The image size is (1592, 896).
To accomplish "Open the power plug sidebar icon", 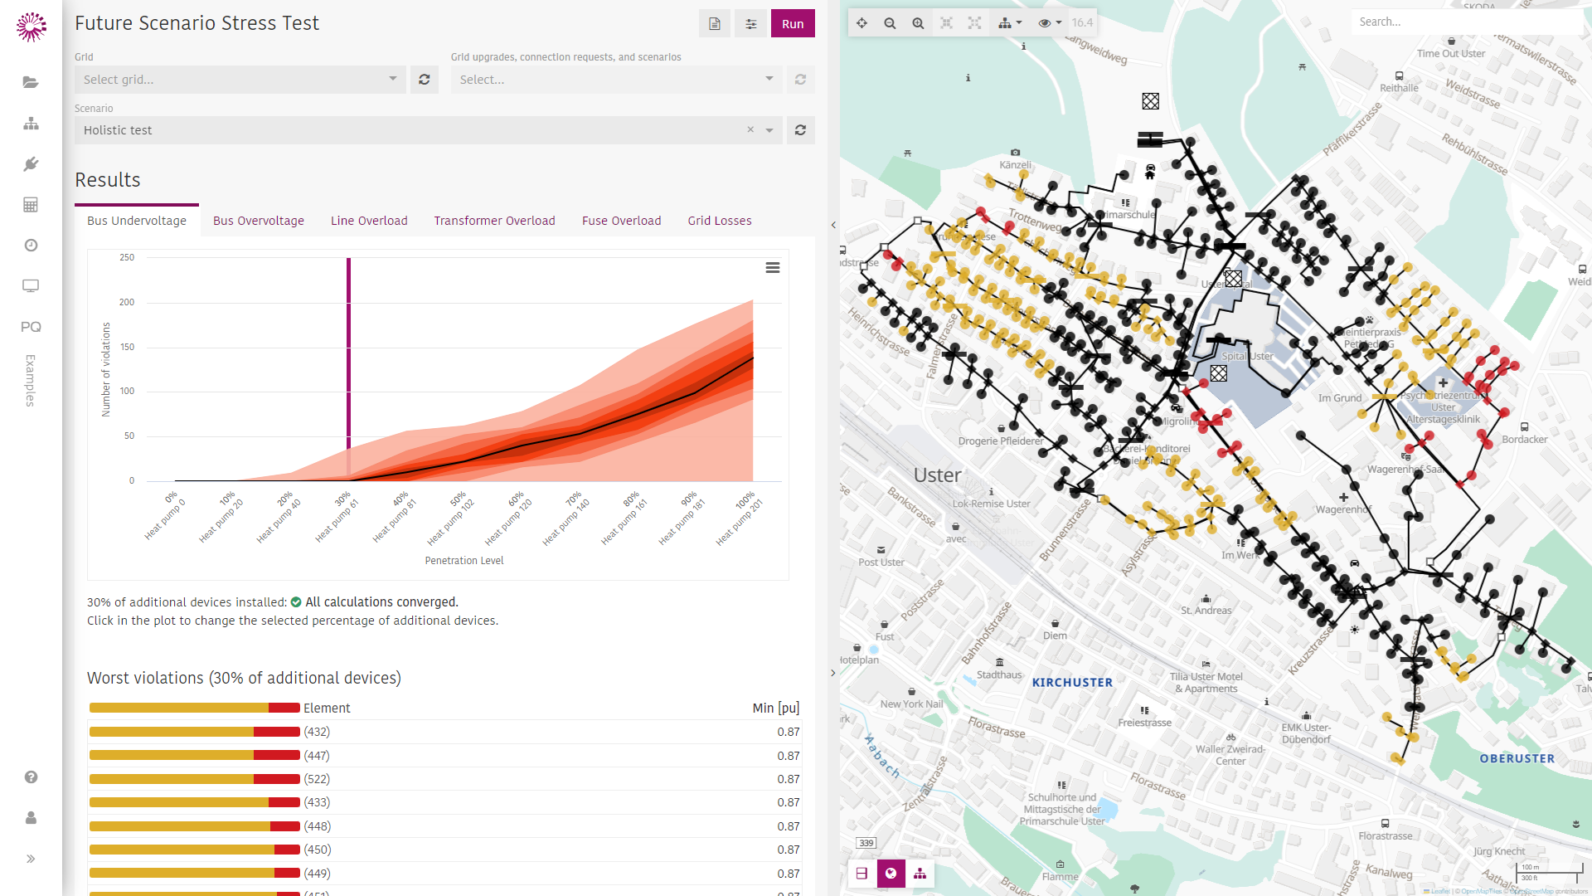I will (31, 163).
